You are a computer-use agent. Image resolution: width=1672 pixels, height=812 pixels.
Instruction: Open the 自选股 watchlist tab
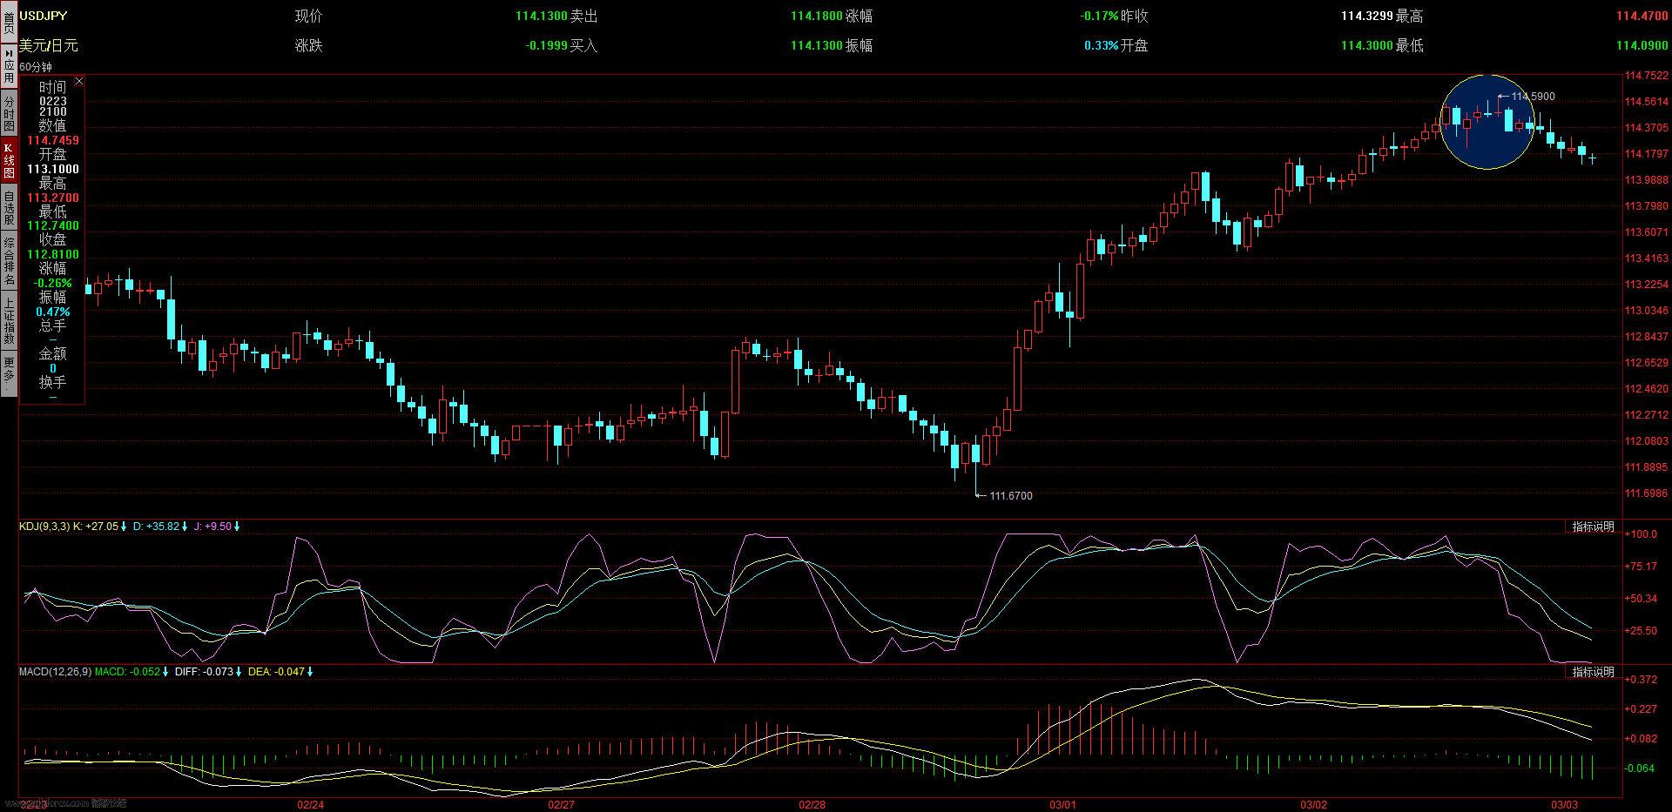9,208
